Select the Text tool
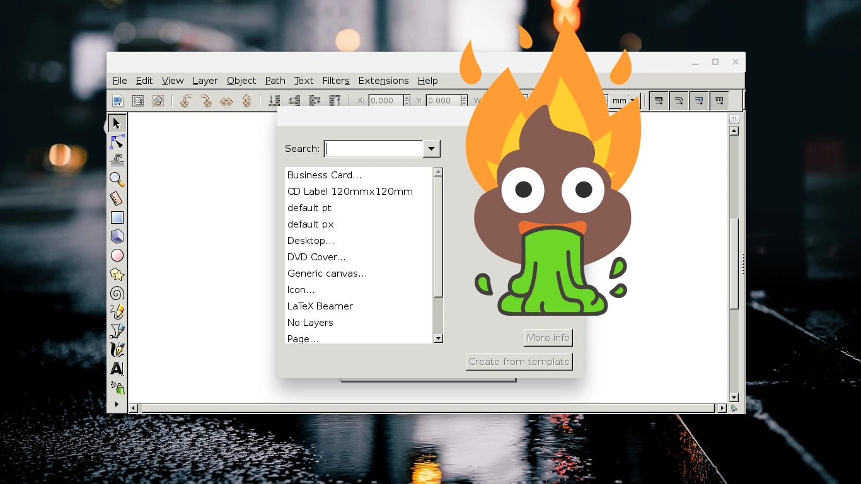 [x=117, y=369]
